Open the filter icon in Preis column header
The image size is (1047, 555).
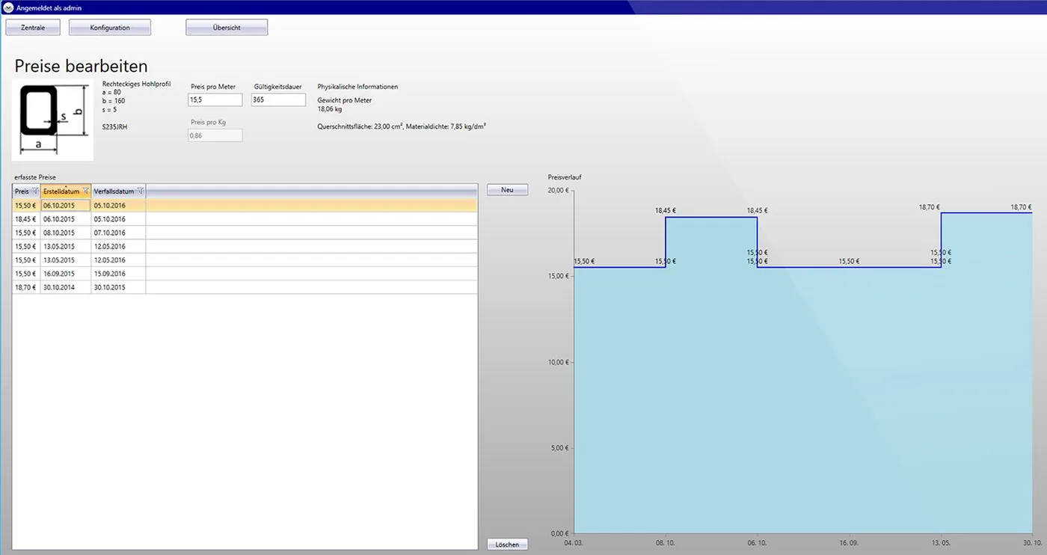(35, 191)
